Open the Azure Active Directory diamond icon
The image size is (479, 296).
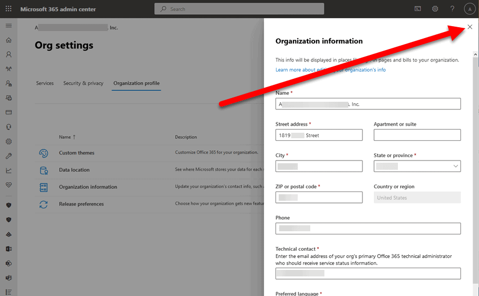pyautogui.click(x=9, y=235)
